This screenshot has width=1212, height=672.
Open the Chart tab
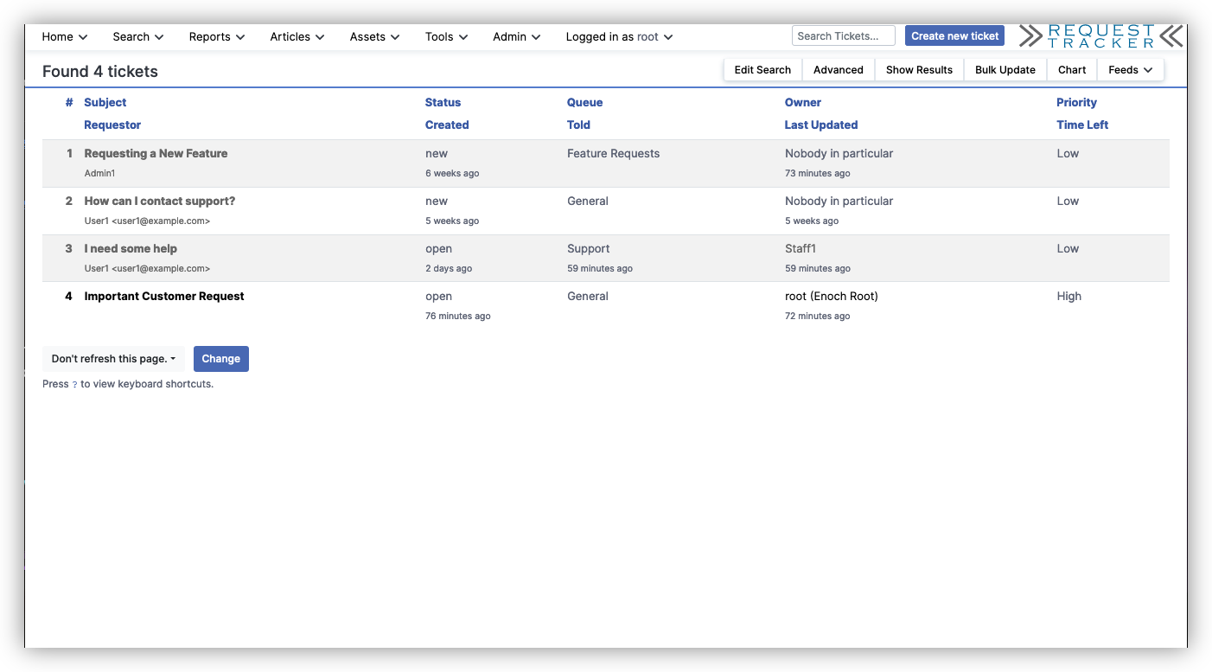point(1072,70)
